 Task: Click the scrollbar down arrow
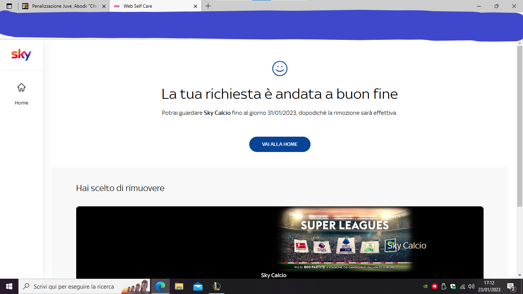coord(520,275)
